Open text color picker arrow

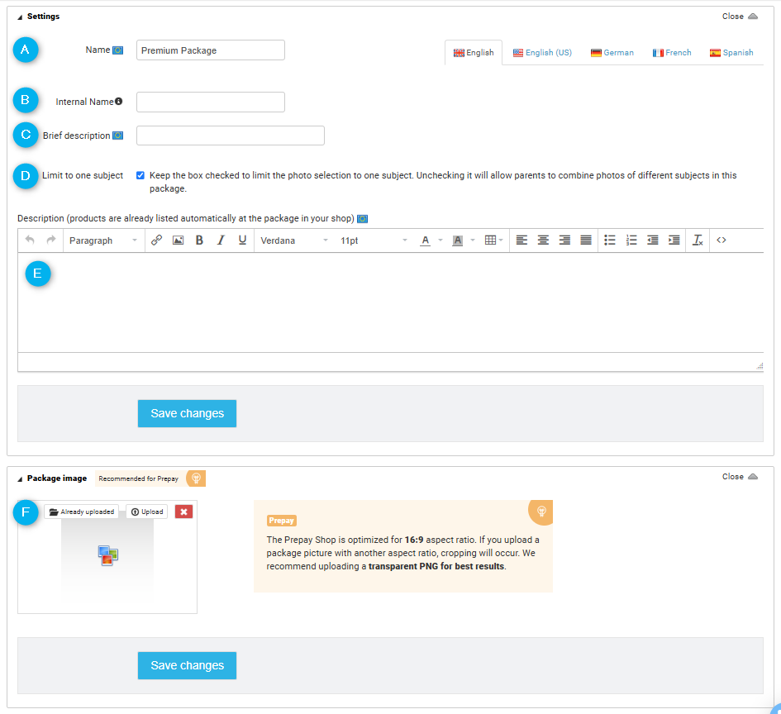click(x=441, y=240)
